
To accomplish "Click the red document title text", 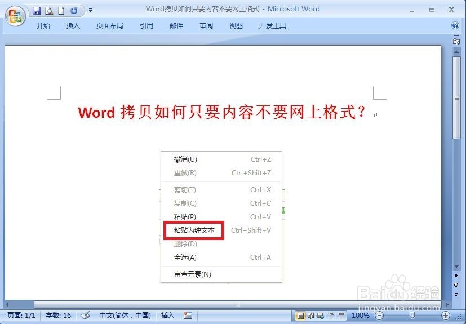I will (x=221, y=112).
